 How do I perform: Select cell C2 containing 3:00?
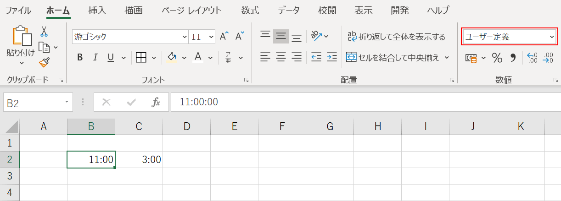click(139, 159)
